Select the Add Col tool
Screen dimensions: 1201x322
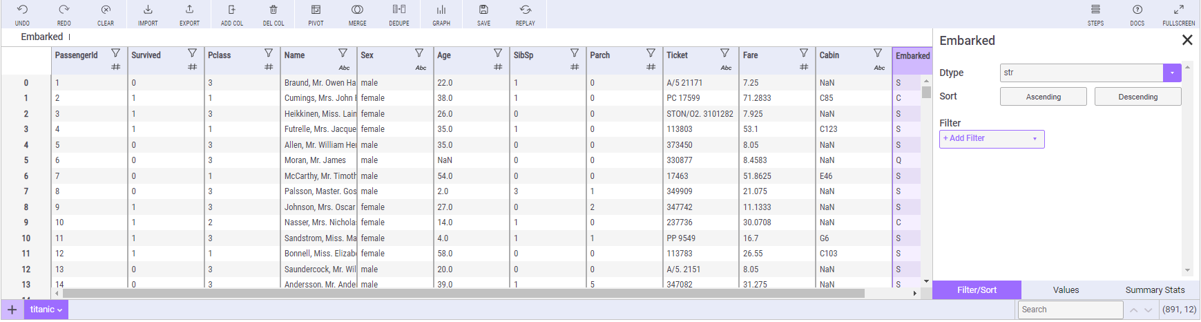click(232, 14)
